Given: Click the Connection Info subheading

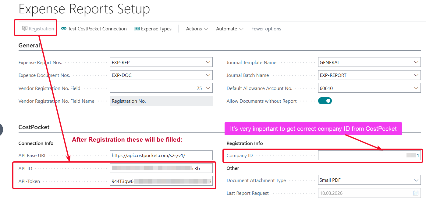Looking at the screenshot, I should point(36,143).
